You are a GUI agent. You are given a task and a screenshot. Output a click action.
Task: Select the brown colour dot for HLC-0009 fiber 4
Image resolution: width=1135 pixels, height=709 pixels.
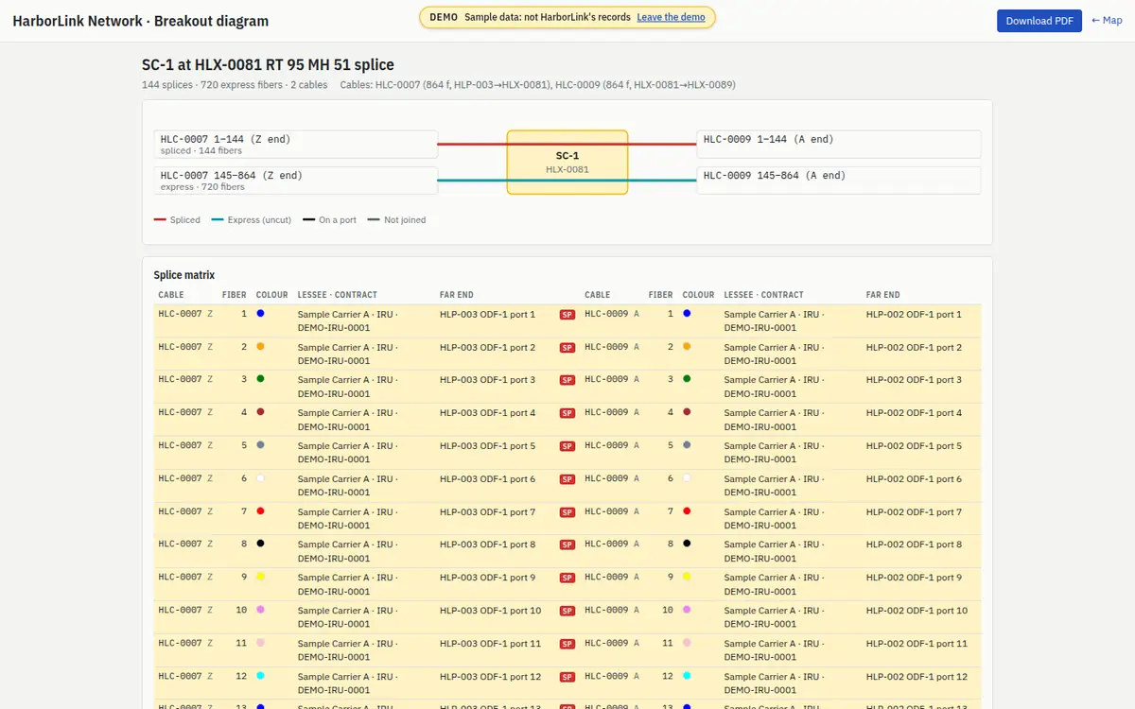tap(687, 411)
